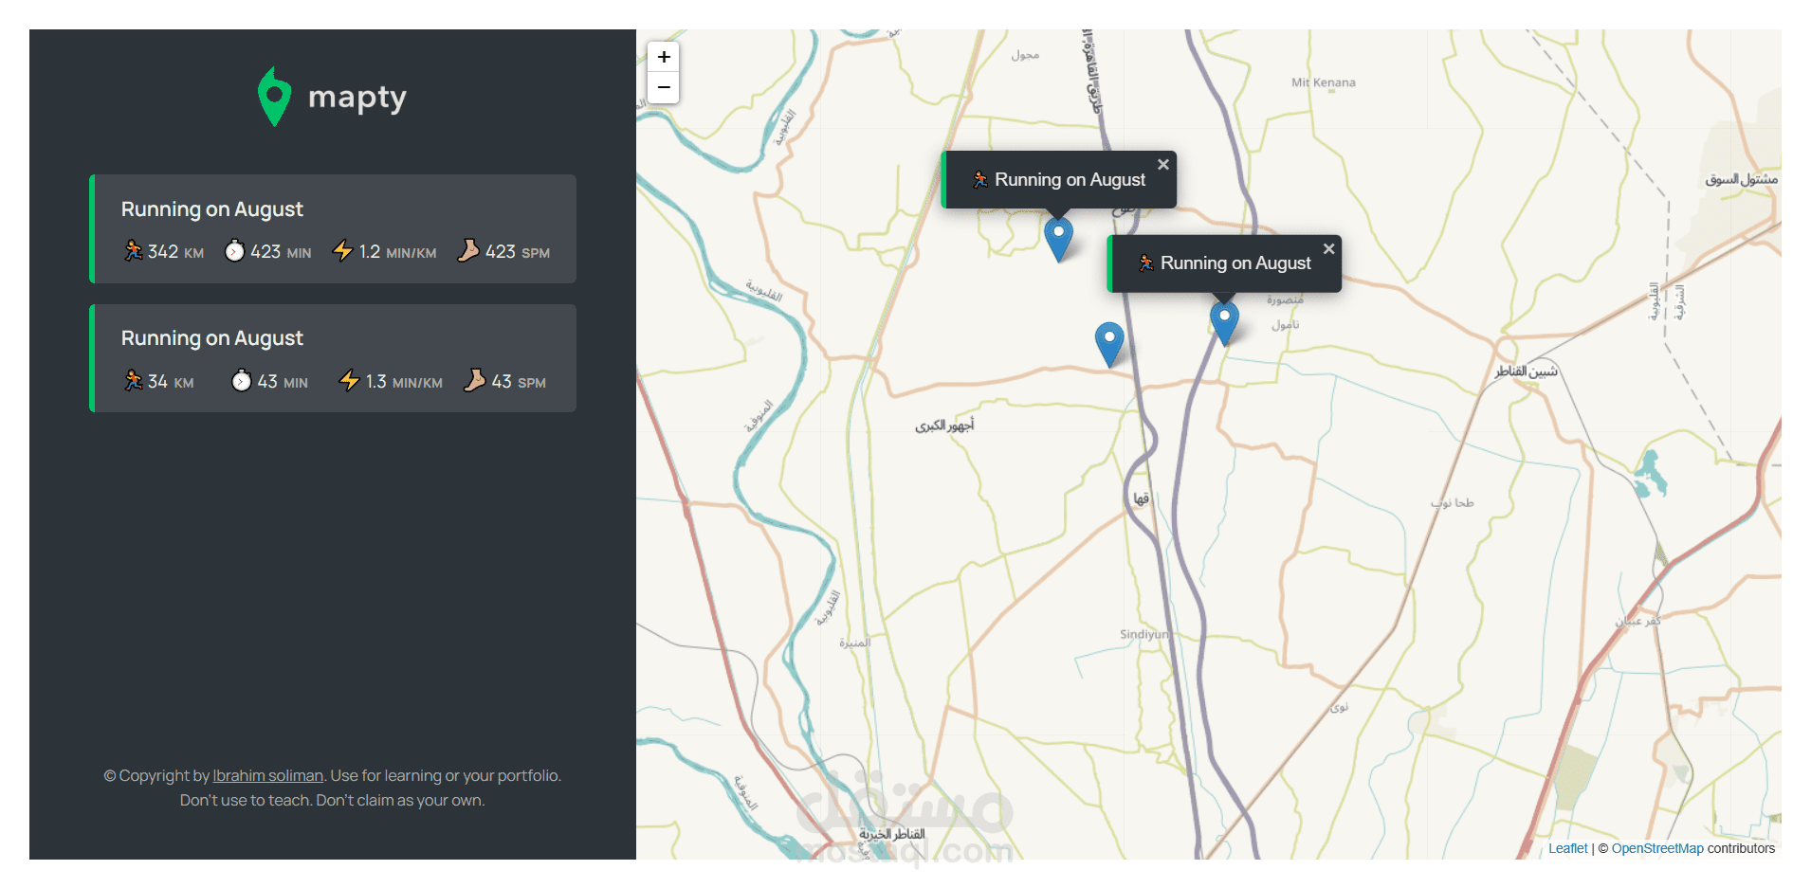The image size is (1811, 888).
Task: Open the 34 KM Running on August workout
Action: coord(333,339)
